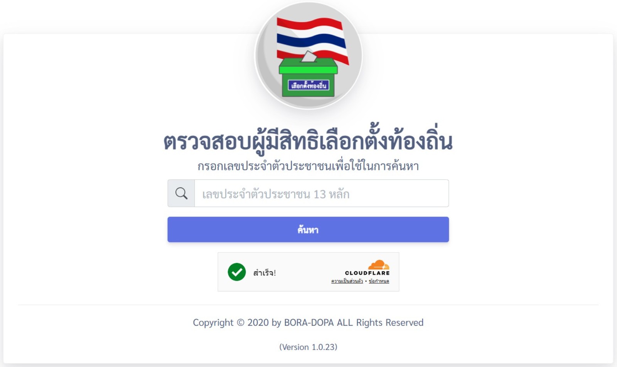Click the เลือกตั้งท้องถิ่น label on ballot box
617x367 pixels.
[308, 85]
